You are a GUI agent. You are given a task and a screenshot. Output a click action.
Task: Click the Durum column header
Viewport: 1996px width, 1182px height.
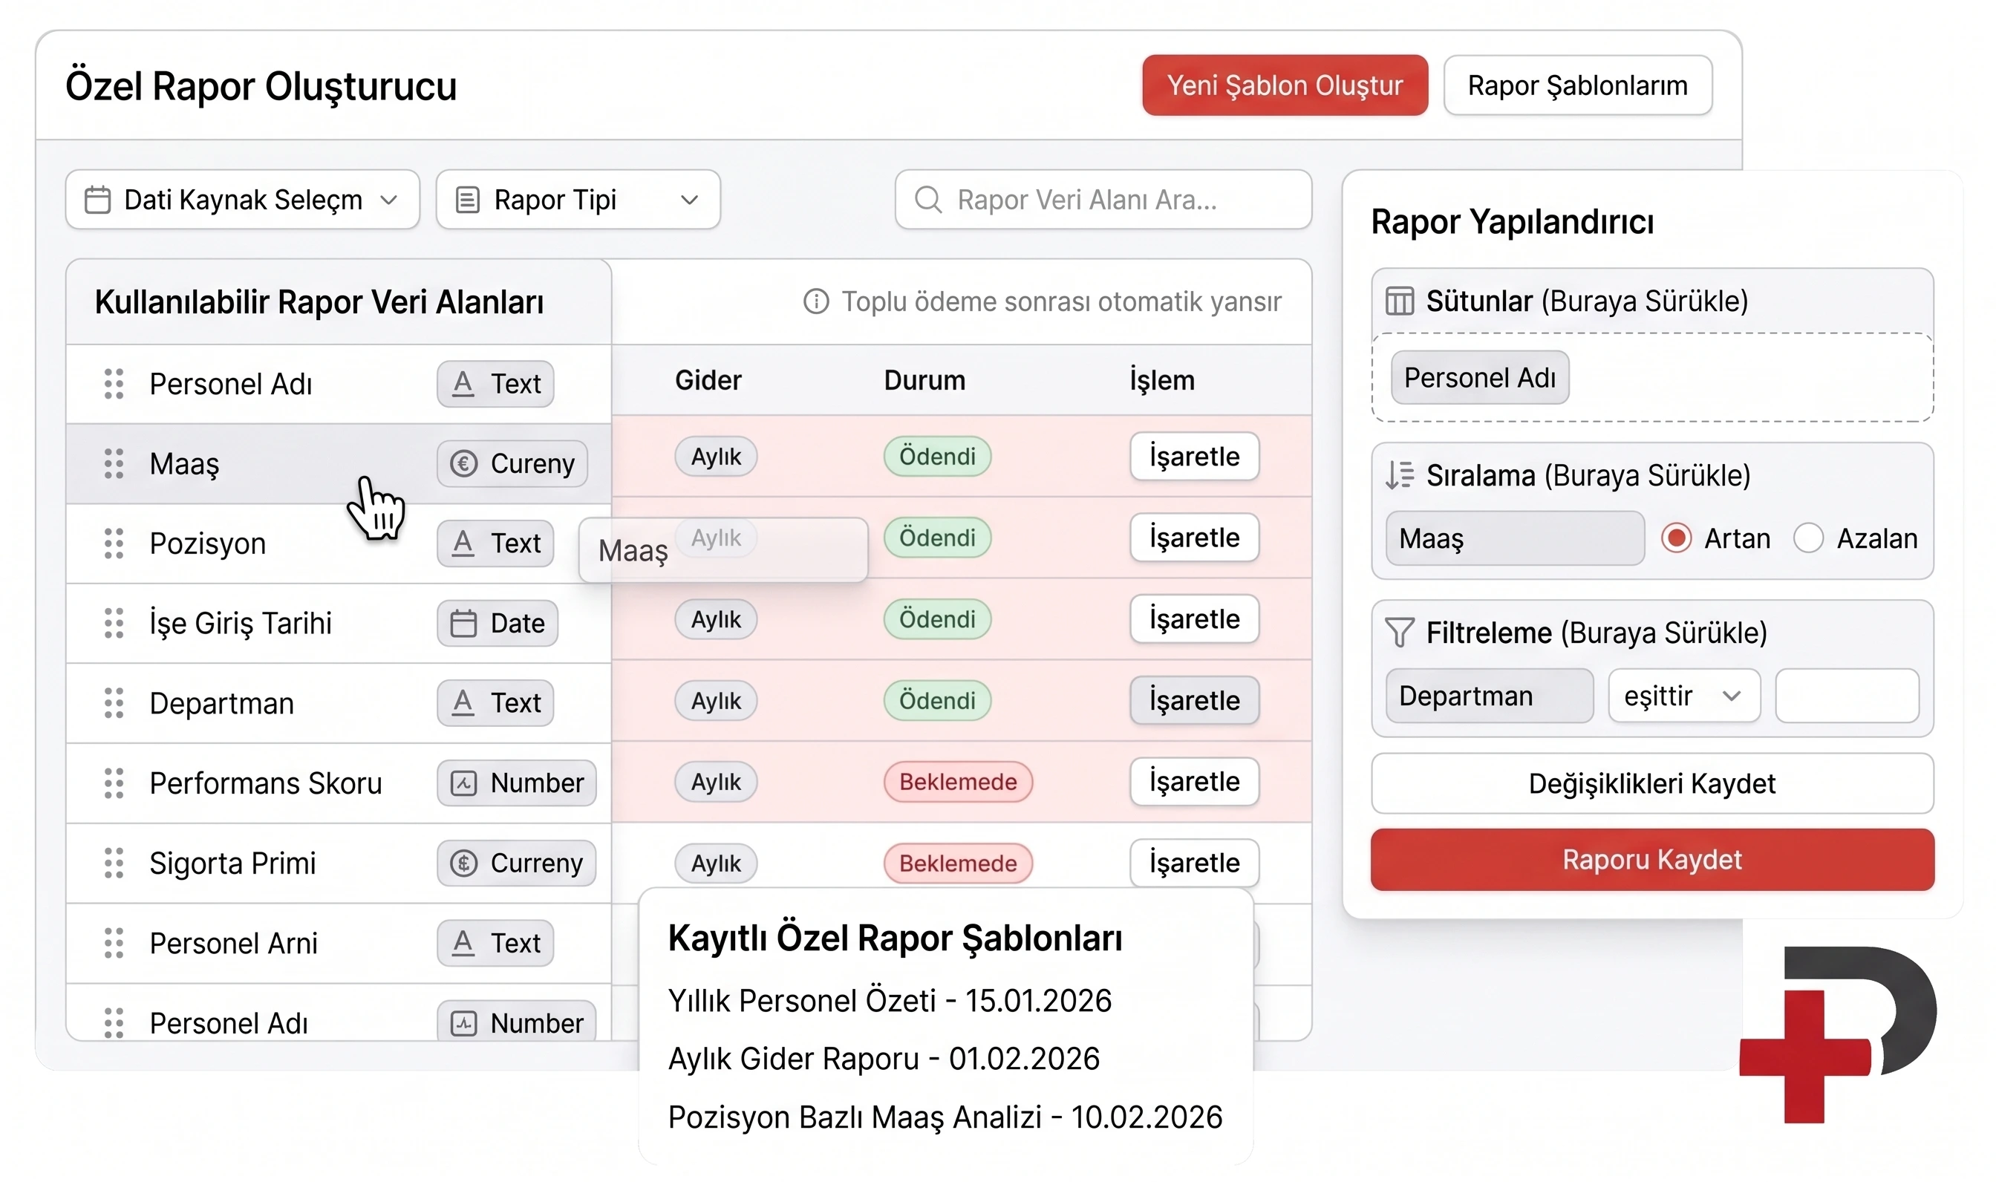(x=924, y=380)
